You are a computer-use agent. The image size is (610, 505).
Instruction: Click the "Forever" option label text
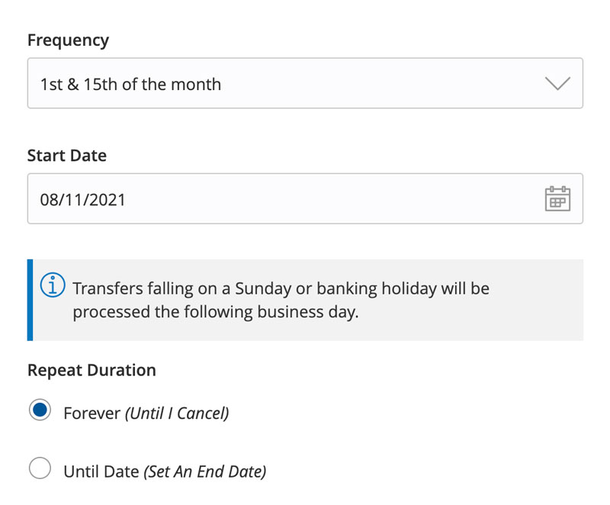tap(91, 413)
